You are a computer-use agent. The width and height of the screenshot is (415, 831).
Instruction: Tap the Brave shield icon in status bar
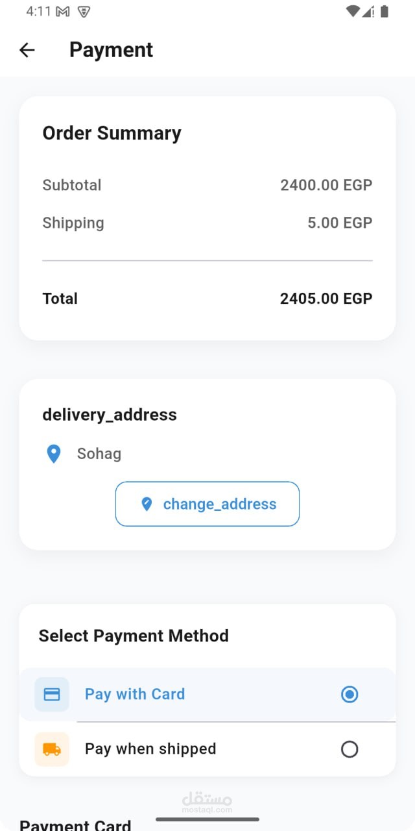(x=83, y=12)
